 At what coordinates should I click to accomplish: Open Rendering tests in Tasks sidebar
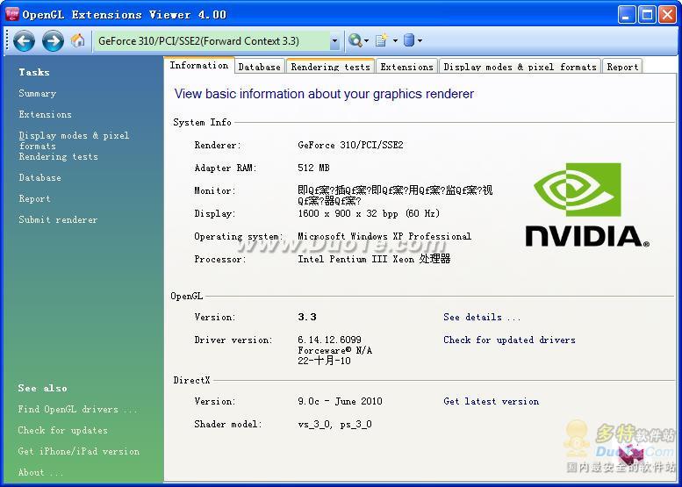click(58, 156)
